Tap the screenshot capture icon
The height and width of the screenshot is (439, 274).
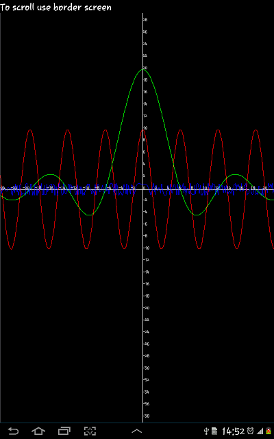[x=90, y=431]
